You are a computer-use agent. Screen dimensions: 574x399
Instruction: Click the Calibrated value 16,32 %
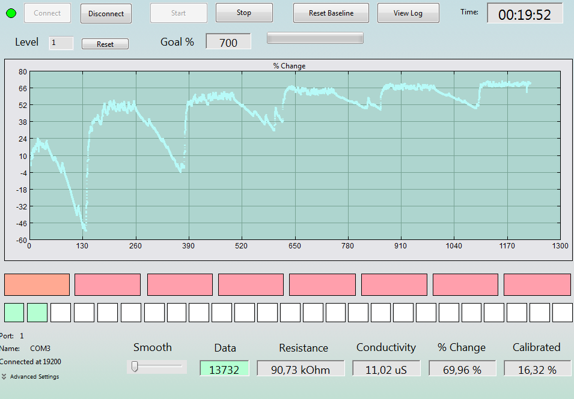tap(537, 368)
